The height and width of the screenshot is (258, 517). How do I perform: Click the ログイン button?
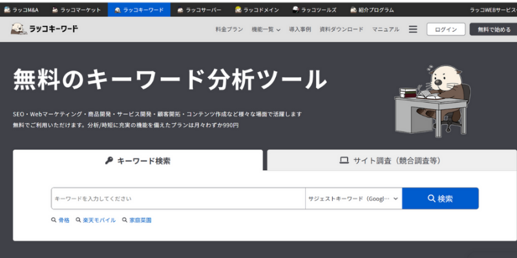pyautogui.click(x=446, y=29)
